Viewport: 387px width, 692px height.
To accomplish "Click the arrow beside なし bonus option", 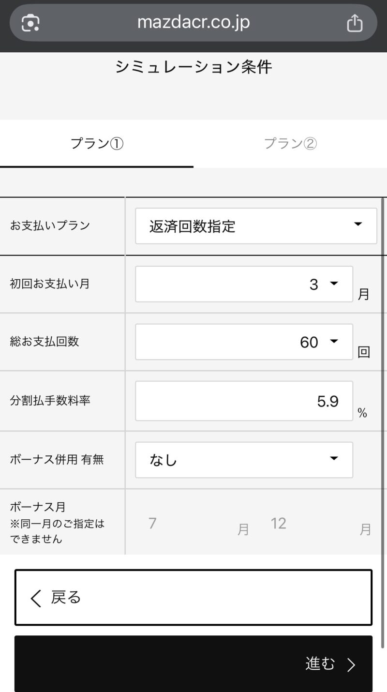I will pos(334,458).
